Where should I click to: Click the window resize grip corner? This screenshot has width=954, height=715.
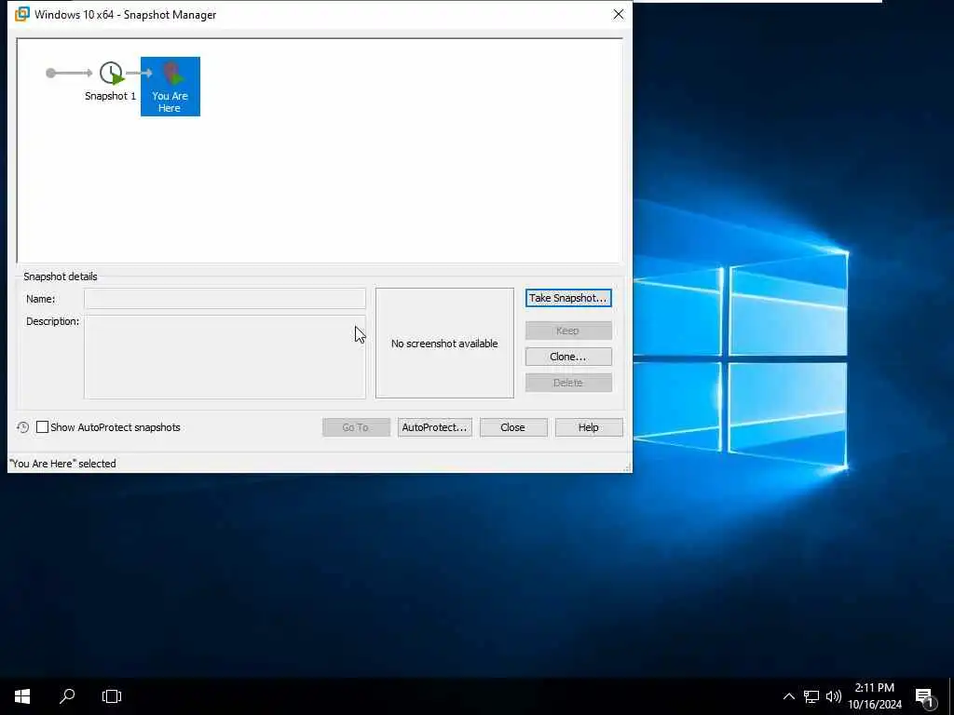point(627,467)
